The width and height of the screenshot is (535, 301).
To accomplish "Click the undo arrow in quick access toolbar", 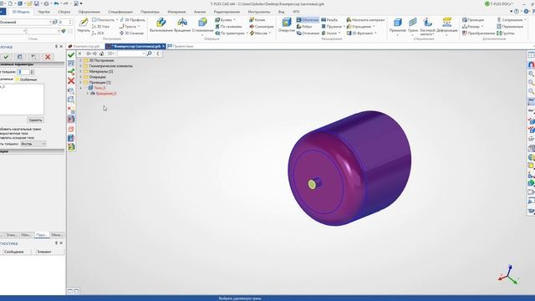I will [x=56, y=3].
